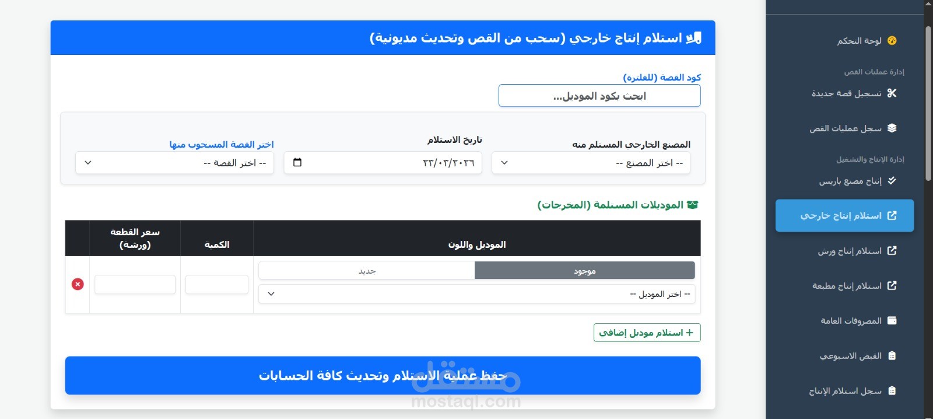933x419 pixels.
Task: Click the check icon beside إنتاج مصنع باريس
Action: 892,181
